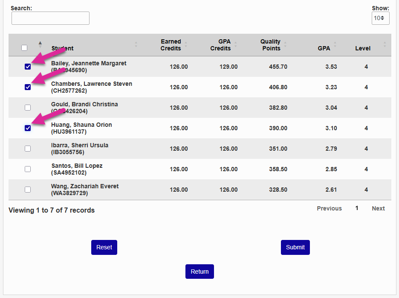Sort by Quality Points column arrows
The image size is (399, 298).
[285, 44]
